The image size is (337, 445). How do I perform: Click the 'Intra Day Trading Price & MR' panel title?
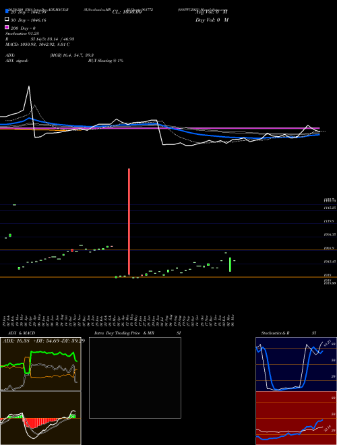point(124,333)
